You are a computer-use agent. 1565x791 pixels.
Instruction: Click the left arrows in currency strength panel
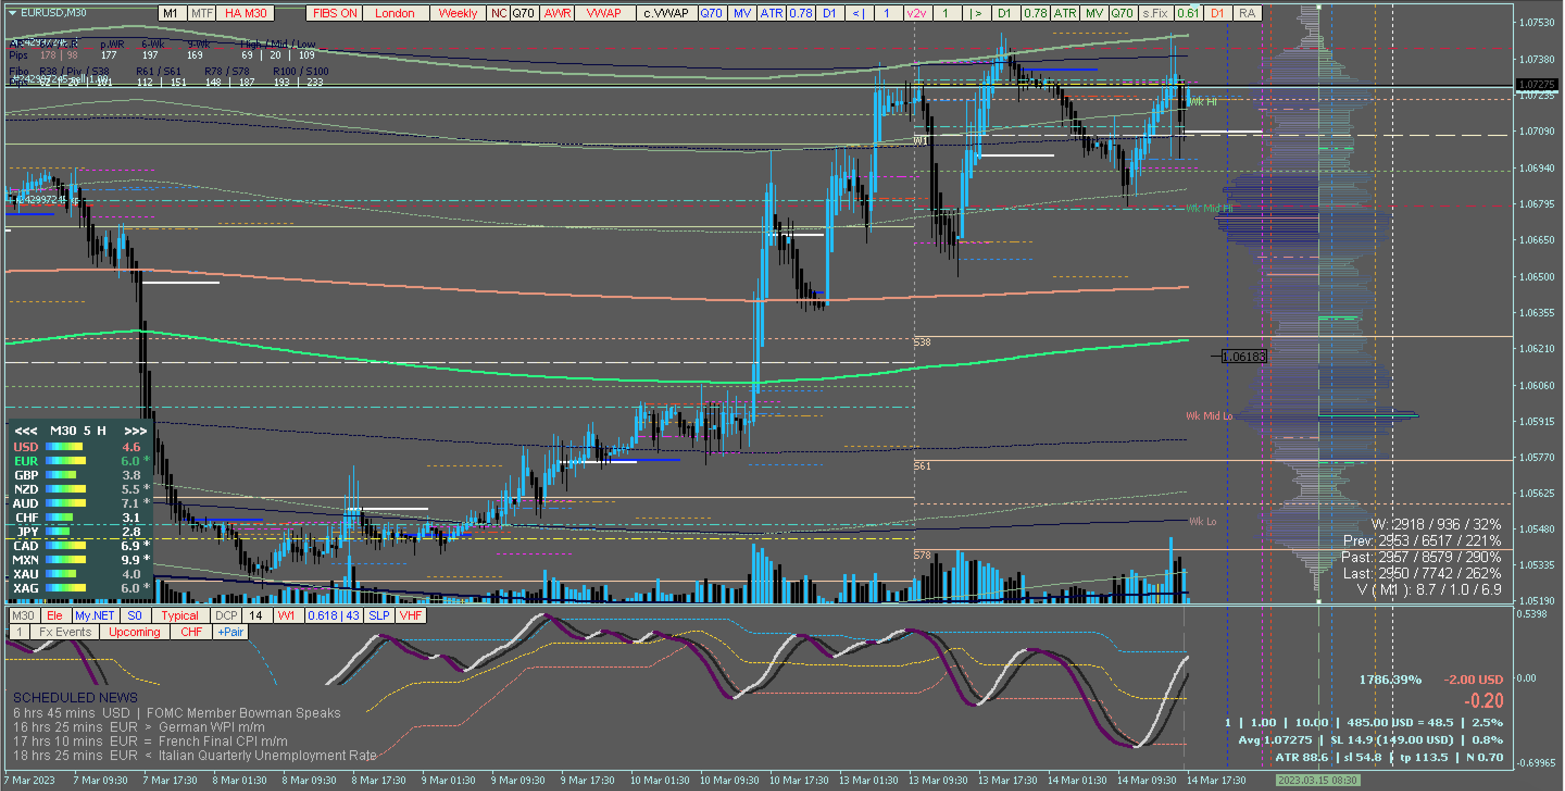(x=26, y=431)
